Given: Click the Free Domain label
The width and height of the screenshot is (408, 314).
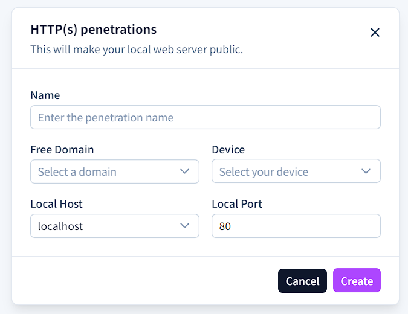Looking at the screenshot, I should 62,150.
